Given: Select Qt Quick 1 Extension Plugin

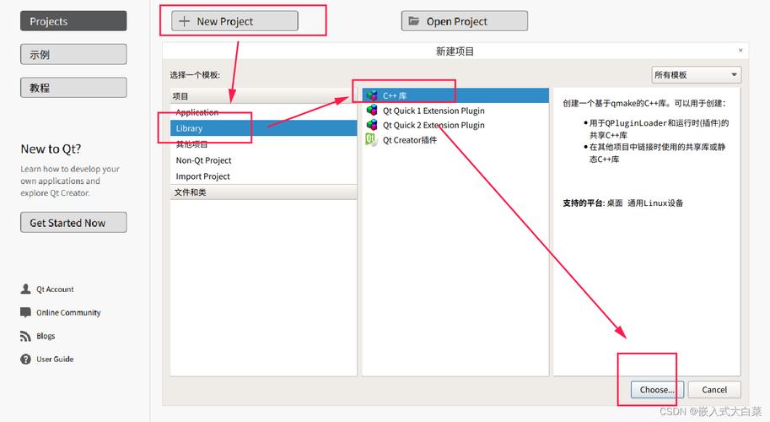Looking at the screenshot, I should click(x=455, y=111).
